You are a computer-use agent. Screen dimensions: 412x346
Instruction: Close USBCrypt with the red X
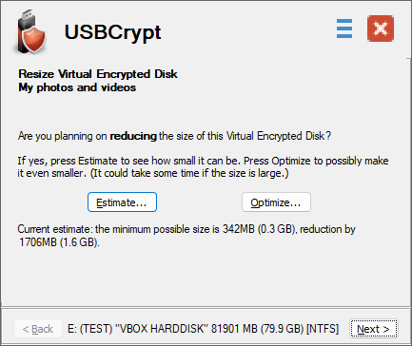point(381,29)
